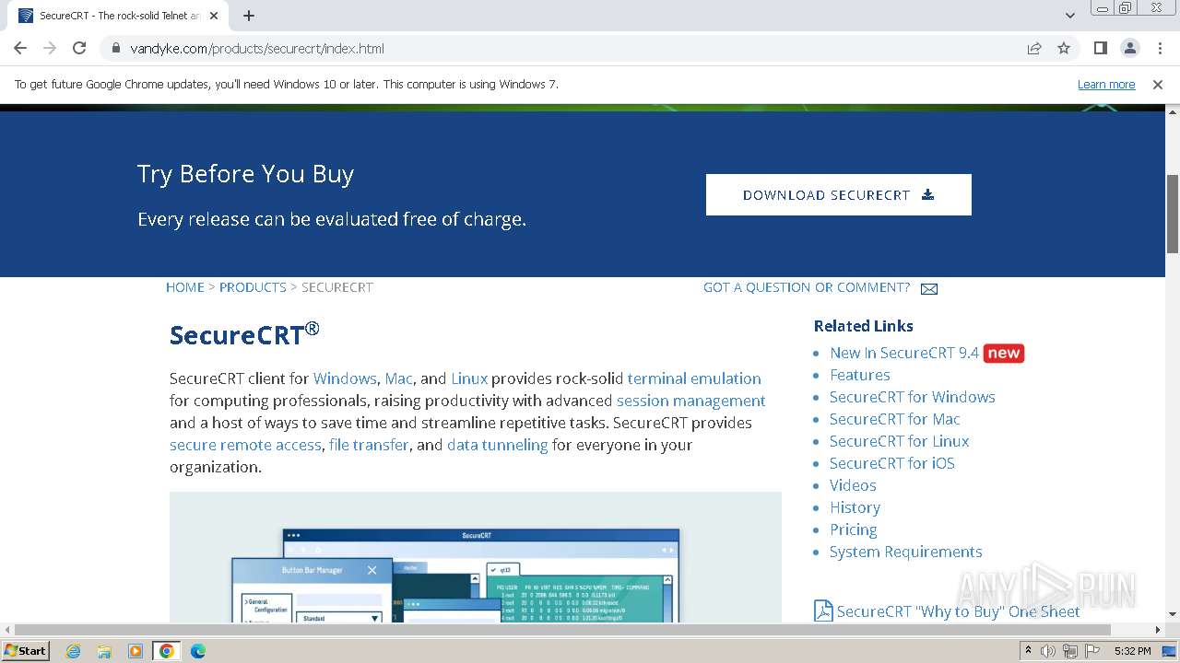Open the Pricing related link

854,529
